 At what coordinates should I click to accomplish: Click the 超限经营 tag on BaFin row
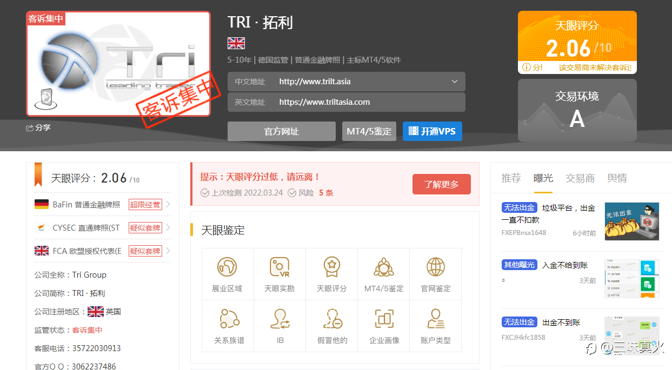[x=145, y=205]
